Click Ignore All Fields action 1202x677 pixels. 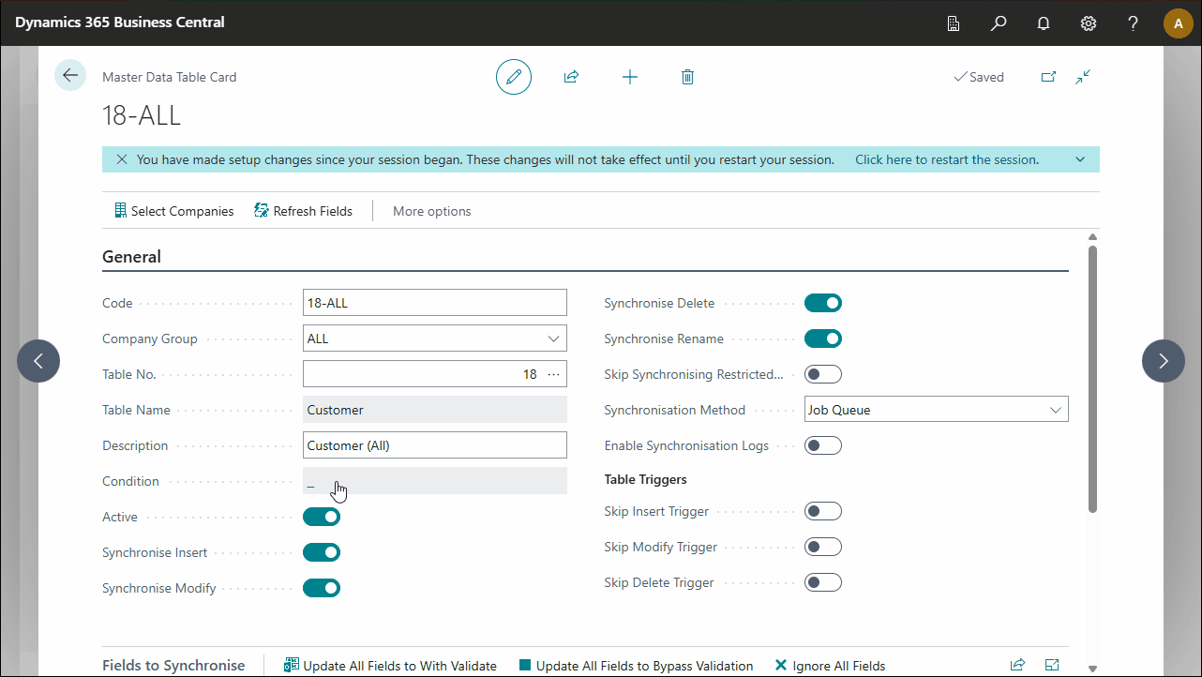[830, 666]
